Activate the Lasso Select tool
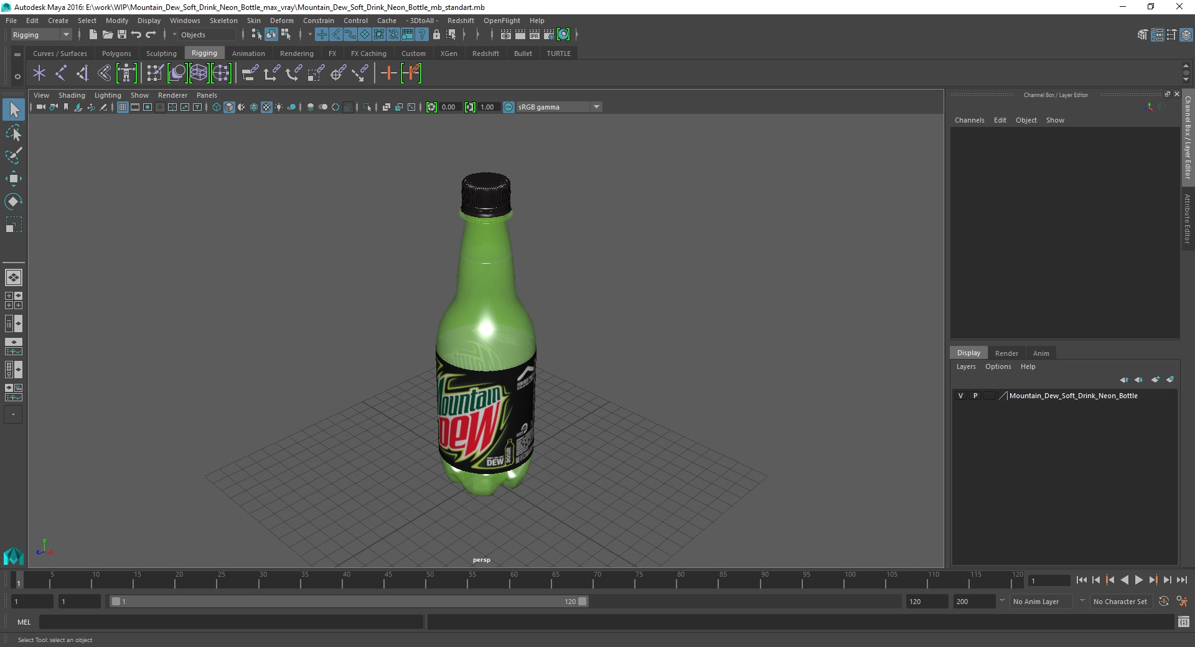 (x=14, y=133)
